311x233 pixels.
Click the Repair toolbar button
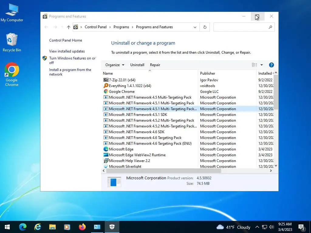[155, 65]
